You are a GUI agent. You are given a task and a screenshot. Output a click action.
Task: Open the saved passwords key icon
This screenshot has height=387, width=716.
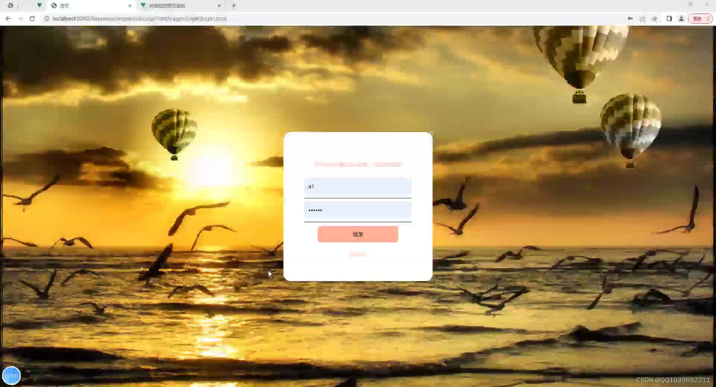(x=630, y=19)
